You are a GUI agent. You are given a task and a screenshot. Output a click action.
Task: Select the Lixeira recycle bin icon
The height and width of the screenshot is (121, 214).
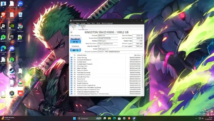pos(20,16)
